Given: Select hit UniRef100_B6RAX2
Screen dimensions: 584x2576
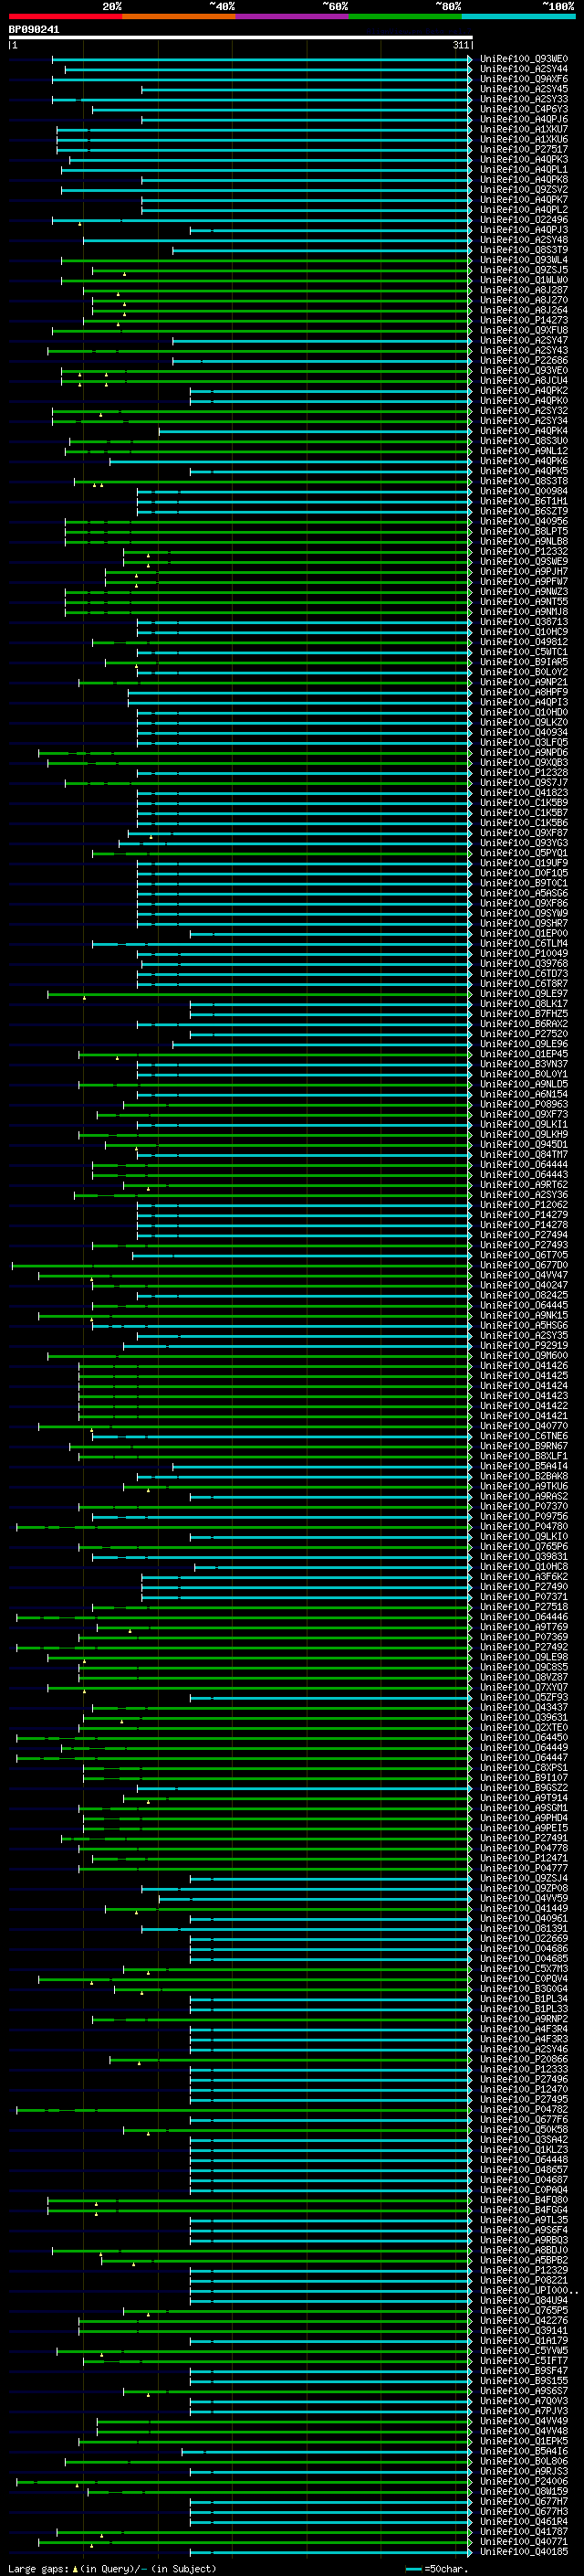Looking at the screenshot, I should 524,1024.
